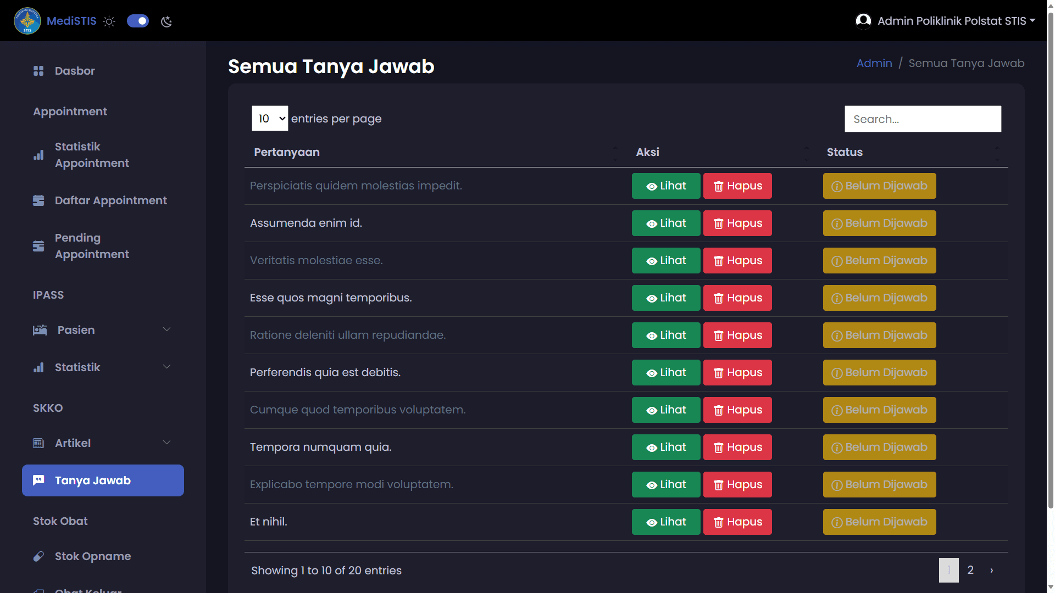Click the Daftar Appointment calendar icon
The image size is (1055, 593).
click(38, 200)
